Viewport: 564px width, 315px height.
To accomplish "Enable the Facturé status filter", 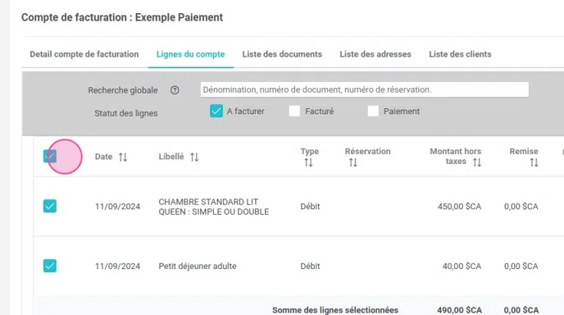I will tap(294, 111).
